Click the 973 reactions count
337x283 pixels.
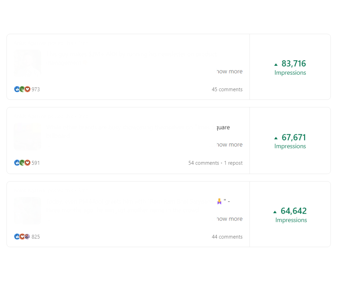point(35,89)
